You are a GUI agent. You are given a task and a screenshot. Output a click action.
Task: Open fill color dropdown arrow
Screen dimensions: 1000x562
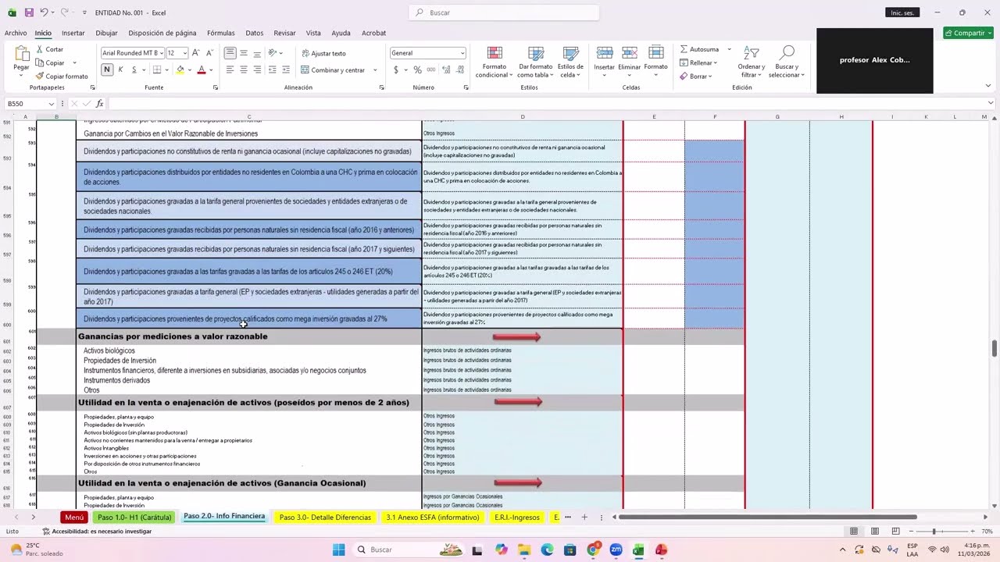click(x=189, y=69)
